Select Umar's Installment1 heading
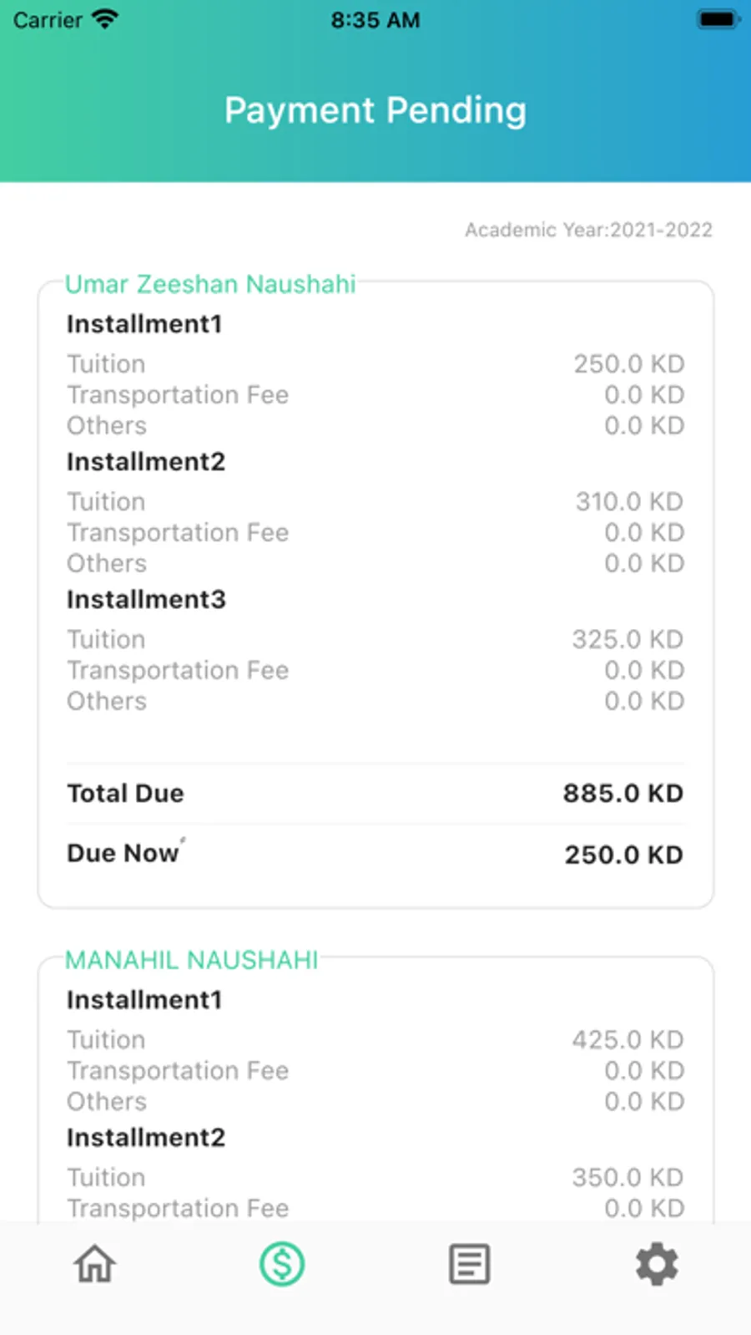 click(x=144, y=324)
